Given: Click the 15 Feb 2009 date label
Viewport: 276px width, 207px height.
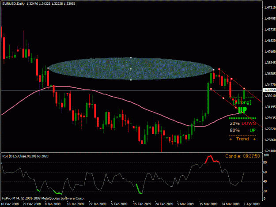Looking at the screenshot, I should 142,204.
